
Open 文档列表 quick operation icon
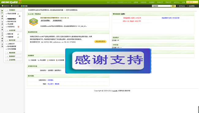pyautogui.click(x=29, y=60)
